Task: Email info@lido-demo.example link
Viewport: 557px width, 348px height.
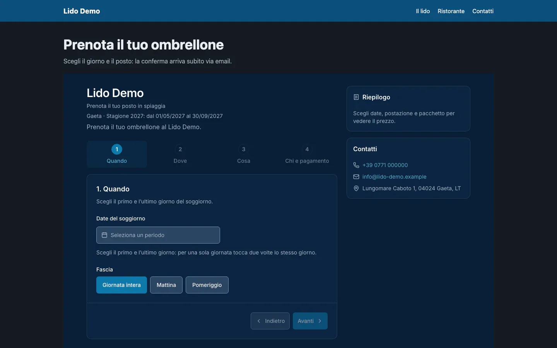Action: click(395, 177)
